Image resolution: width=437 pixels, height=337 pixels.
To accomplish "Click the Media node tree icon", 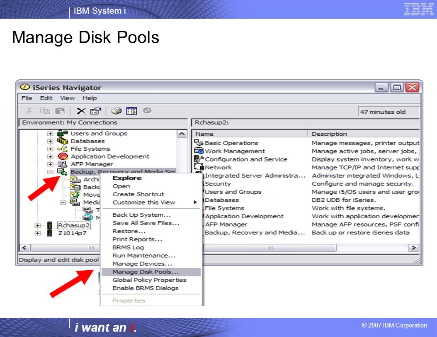I will 75,202.
